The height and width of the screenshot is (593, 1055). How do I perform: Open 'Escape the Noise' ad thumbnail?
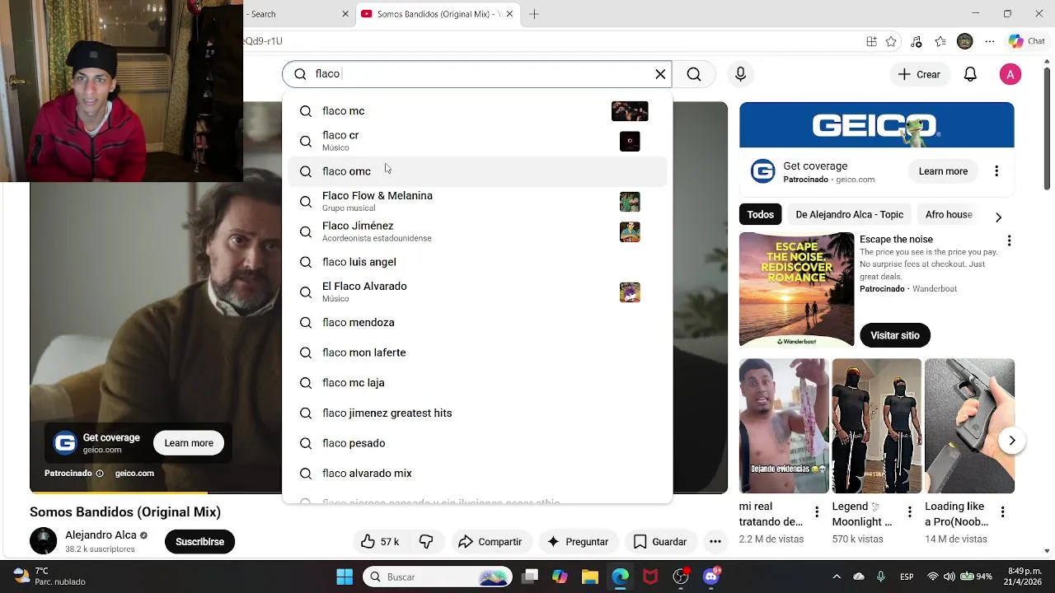[796, 290]
